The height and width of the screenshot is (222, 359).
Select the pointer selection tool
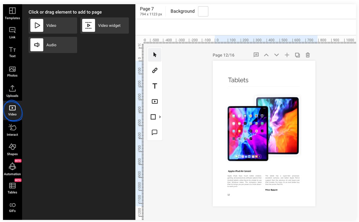click(155, 55)
